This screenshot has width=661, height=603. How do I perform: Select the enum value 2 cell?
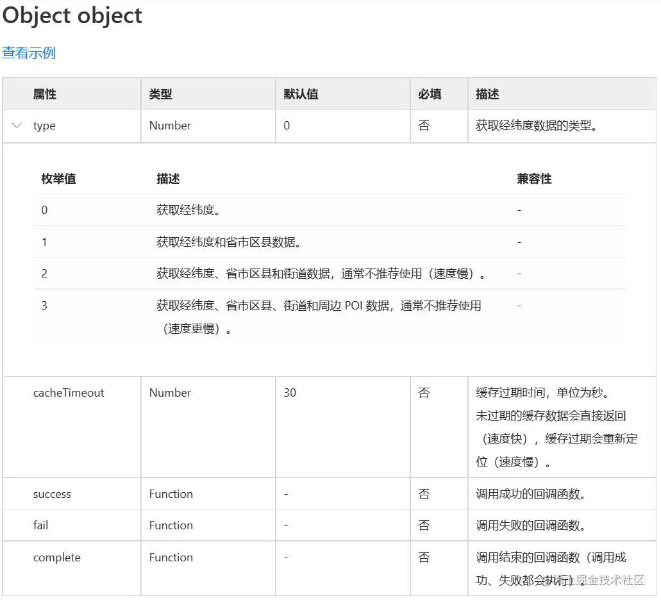[44, 274]
